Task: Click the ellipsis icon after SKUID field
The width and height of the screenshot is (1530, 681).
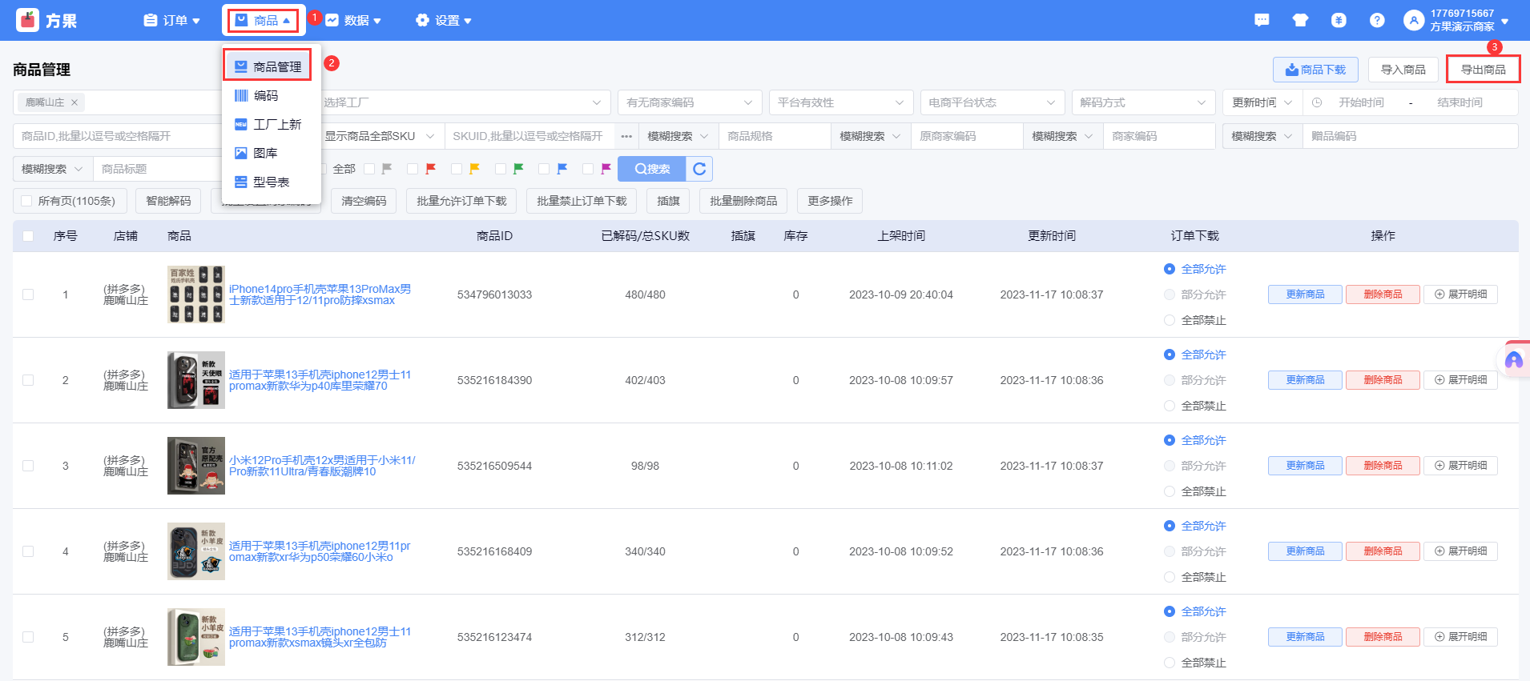Action: (626, 136)
